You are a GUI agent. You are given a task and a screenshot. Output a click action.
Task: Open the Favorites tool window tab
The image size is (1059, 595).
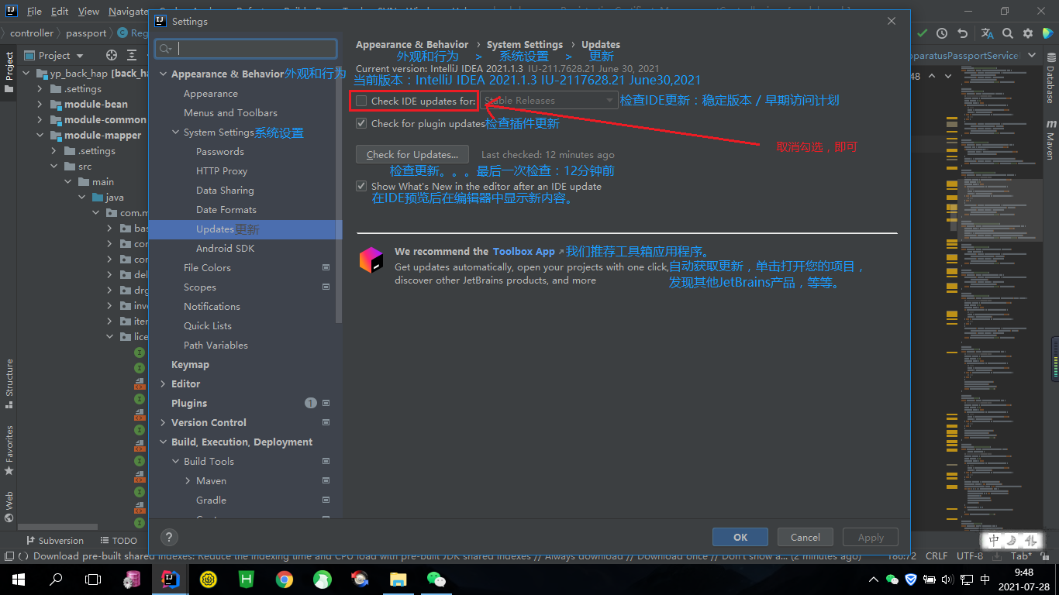[9, 450]
